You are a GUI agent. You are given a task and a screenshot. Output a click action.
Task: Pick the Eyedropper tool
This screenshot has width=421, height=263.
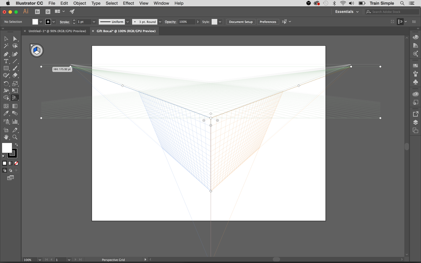click(6, 113)
